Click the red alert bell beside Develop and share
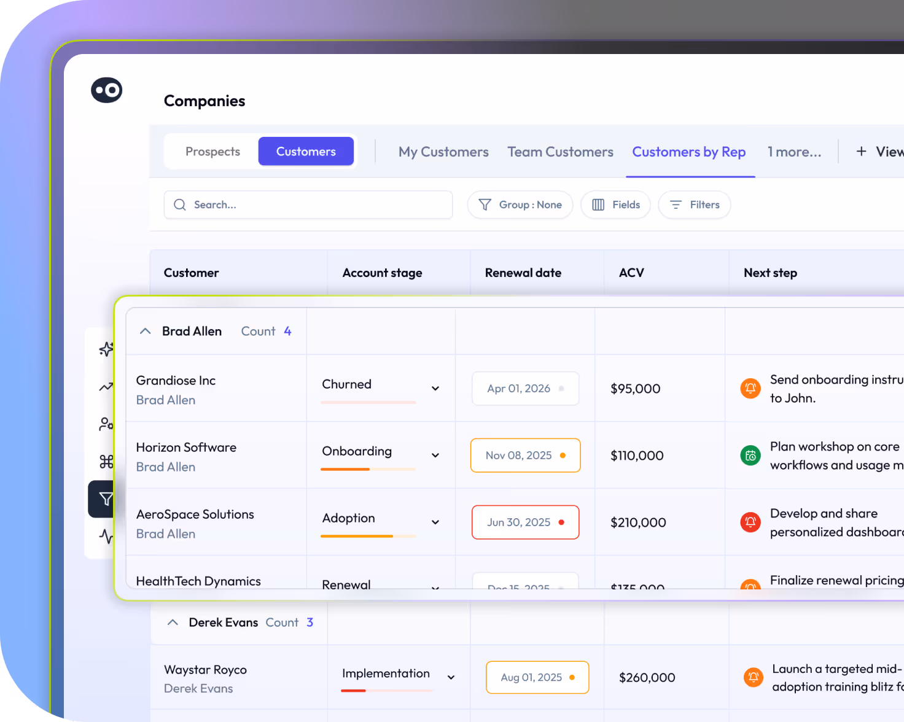The height and width of the screenshot is (722, 904). click(750, 522)
